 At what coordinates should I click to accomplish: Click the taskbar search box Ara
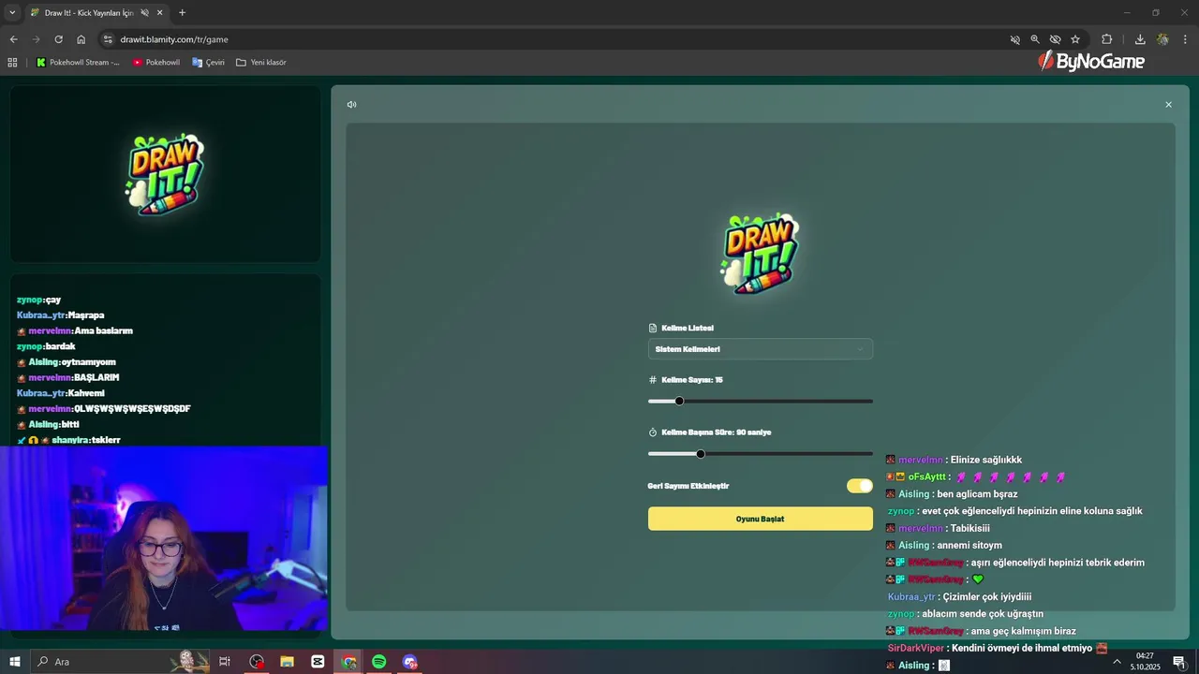coord(122,662)
